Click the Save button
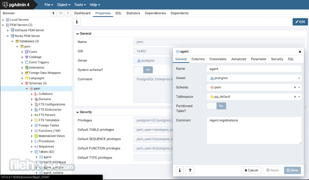309x180 pixels. click(292, 170)
